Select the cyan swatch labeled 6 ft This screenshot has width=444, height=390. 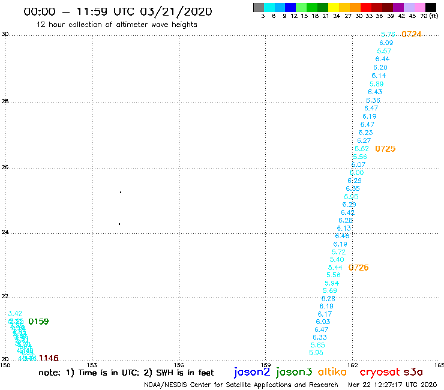269,7
